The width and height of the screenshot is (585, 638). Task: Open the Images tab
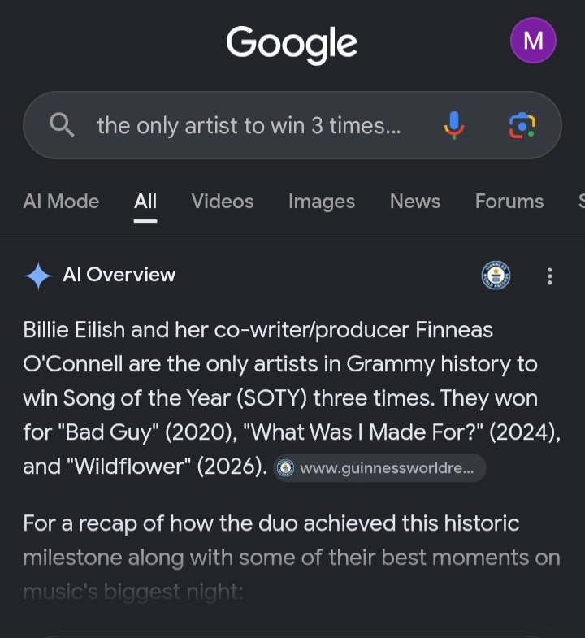pyautogui.click(x=322, y=202)
